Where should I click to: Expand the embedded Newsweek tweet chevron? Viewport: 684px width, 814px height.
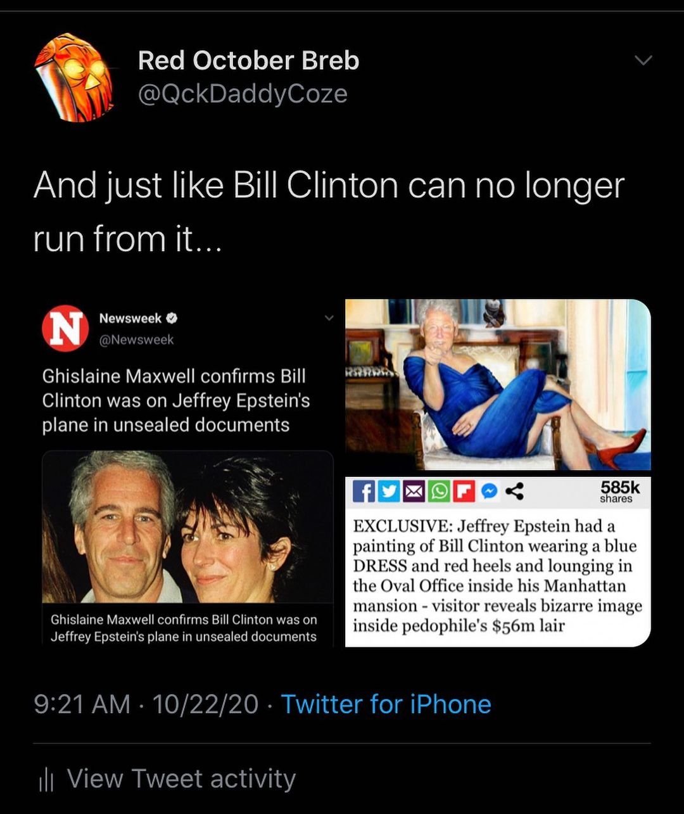click(329, 317)
